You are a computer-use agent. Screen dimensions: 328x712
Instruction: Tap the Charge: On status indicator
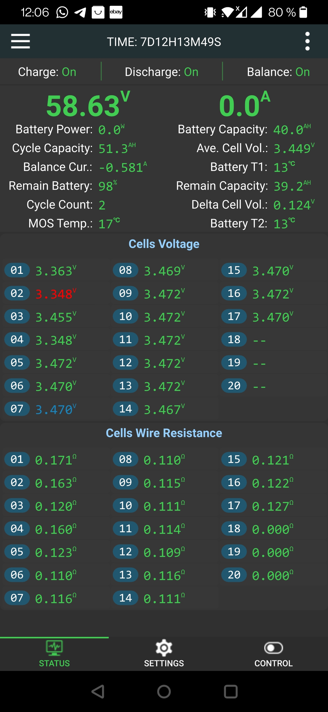point(47,72)
